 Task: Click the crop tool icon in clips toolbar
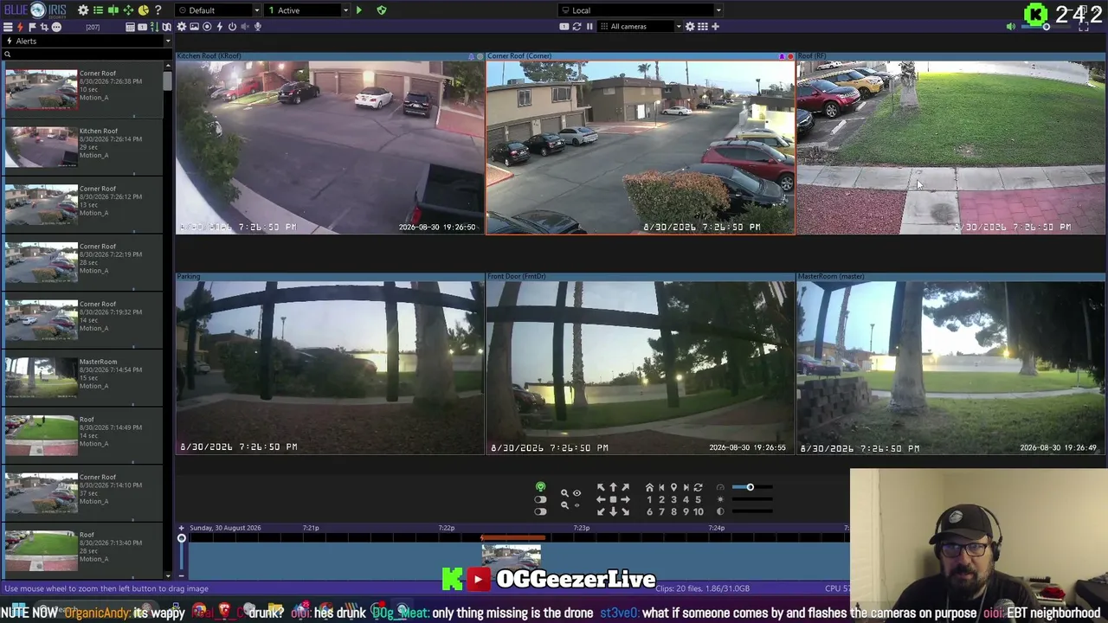44,27
